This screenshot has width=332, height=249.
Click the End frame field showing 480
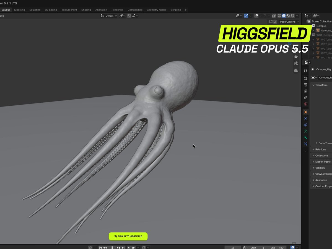click(277, 248)
